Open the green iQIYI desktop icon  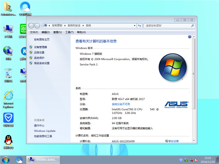pos(23,31)
